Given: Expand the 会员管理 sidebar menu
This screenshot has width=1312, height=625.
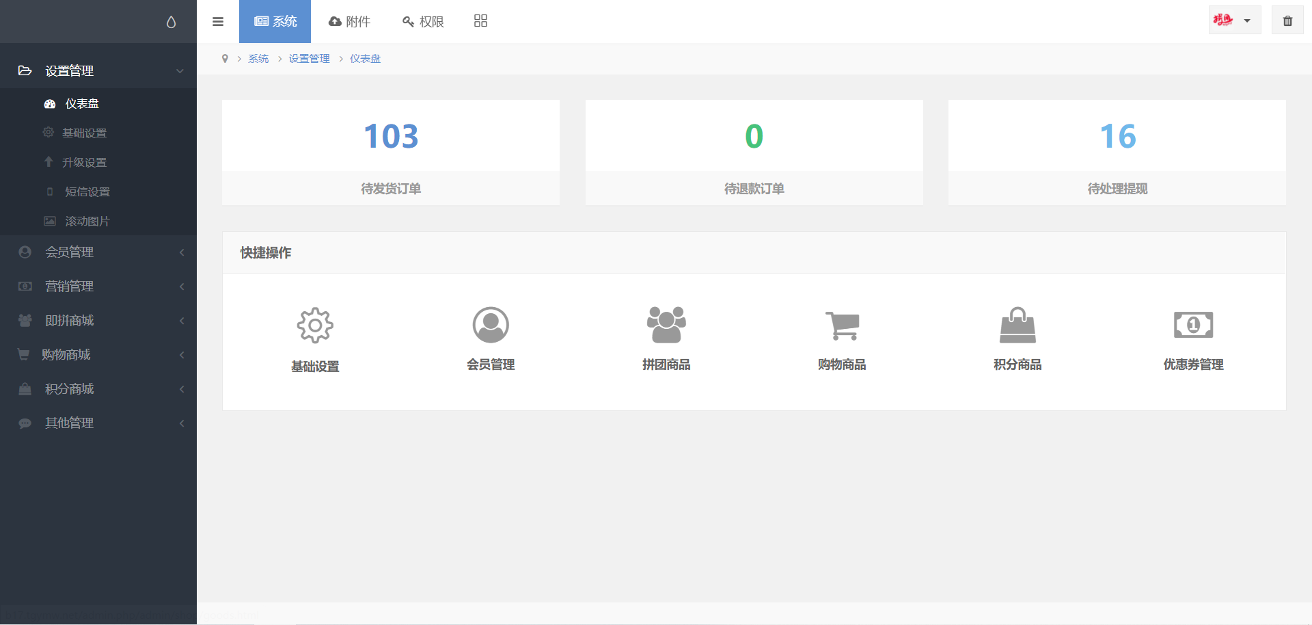Looking at the screenshot, I should pos(98,252).
